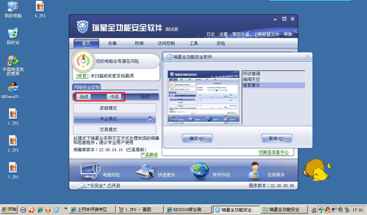Click the Rising lion shield logo
Screen dimensions: 367x215
click(83, 27)
